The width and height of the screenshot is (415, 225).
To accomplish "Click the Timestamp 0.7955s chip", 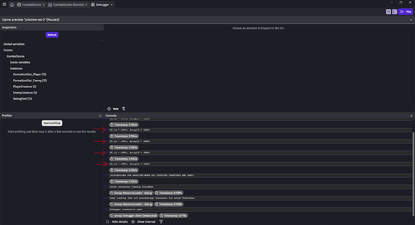I will 124,182.
